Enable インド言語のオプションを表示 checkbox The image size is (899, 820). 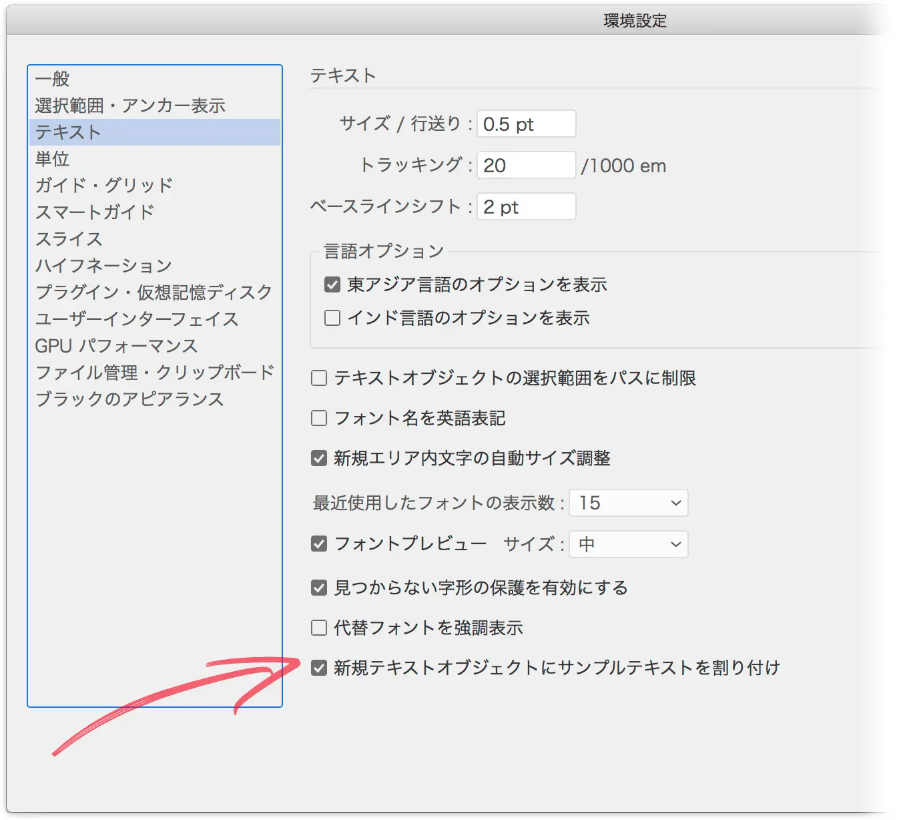pyautogui.click(x=332, y=317)
